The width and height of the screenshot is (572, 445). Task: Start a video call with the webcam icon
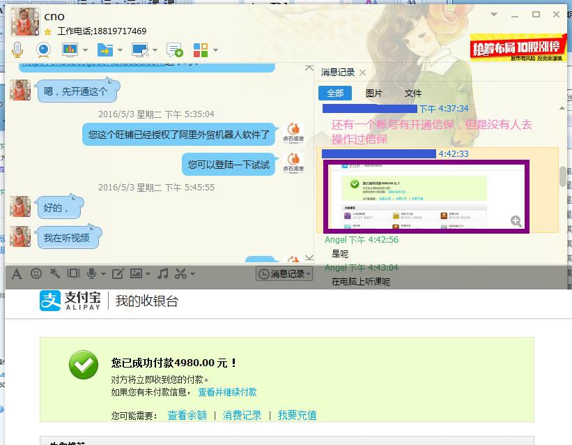tap(43, 50)
